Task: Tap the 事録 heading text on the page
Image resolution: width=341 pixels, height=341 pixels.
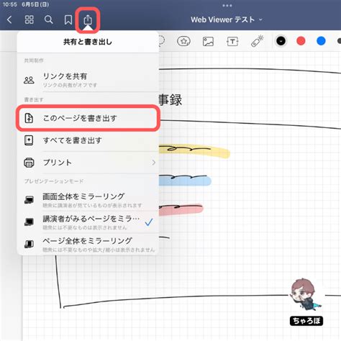Action: point(170,100)
